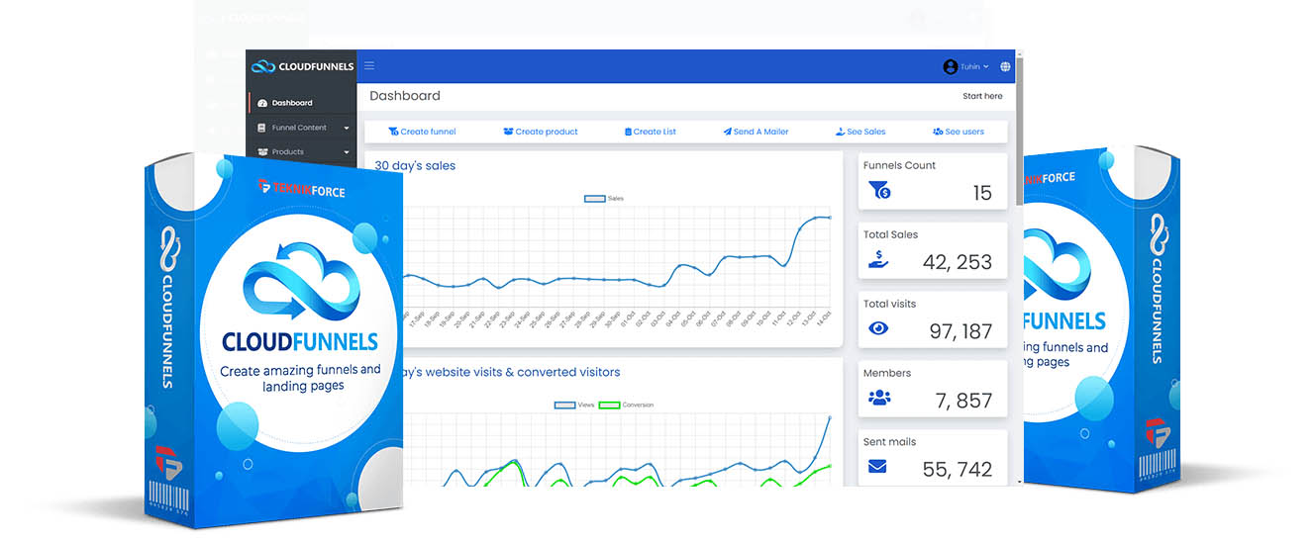Expand the Products sidebar menu
Screen dimensions: 1314x543
coord(301,152)
